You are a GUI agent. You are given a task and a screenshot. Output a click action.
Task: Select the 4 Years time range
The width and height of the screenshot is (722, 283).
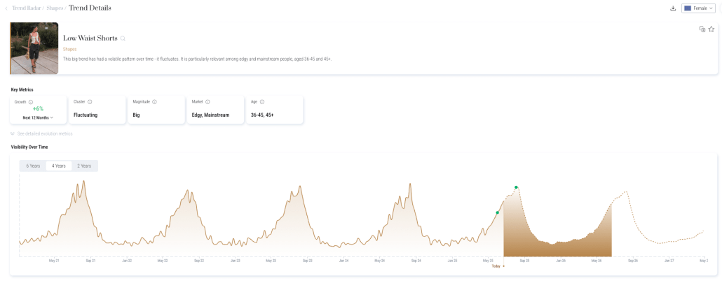pos(59,166)
